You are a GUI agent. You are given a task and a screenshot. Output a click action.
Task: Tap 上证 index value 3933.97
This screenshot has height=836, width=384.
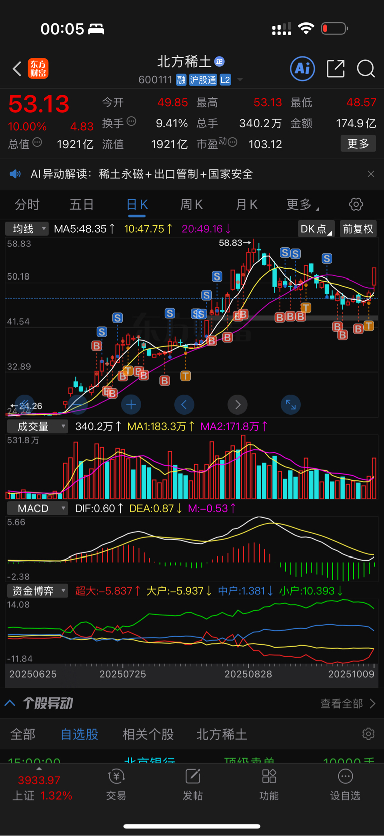39,780
